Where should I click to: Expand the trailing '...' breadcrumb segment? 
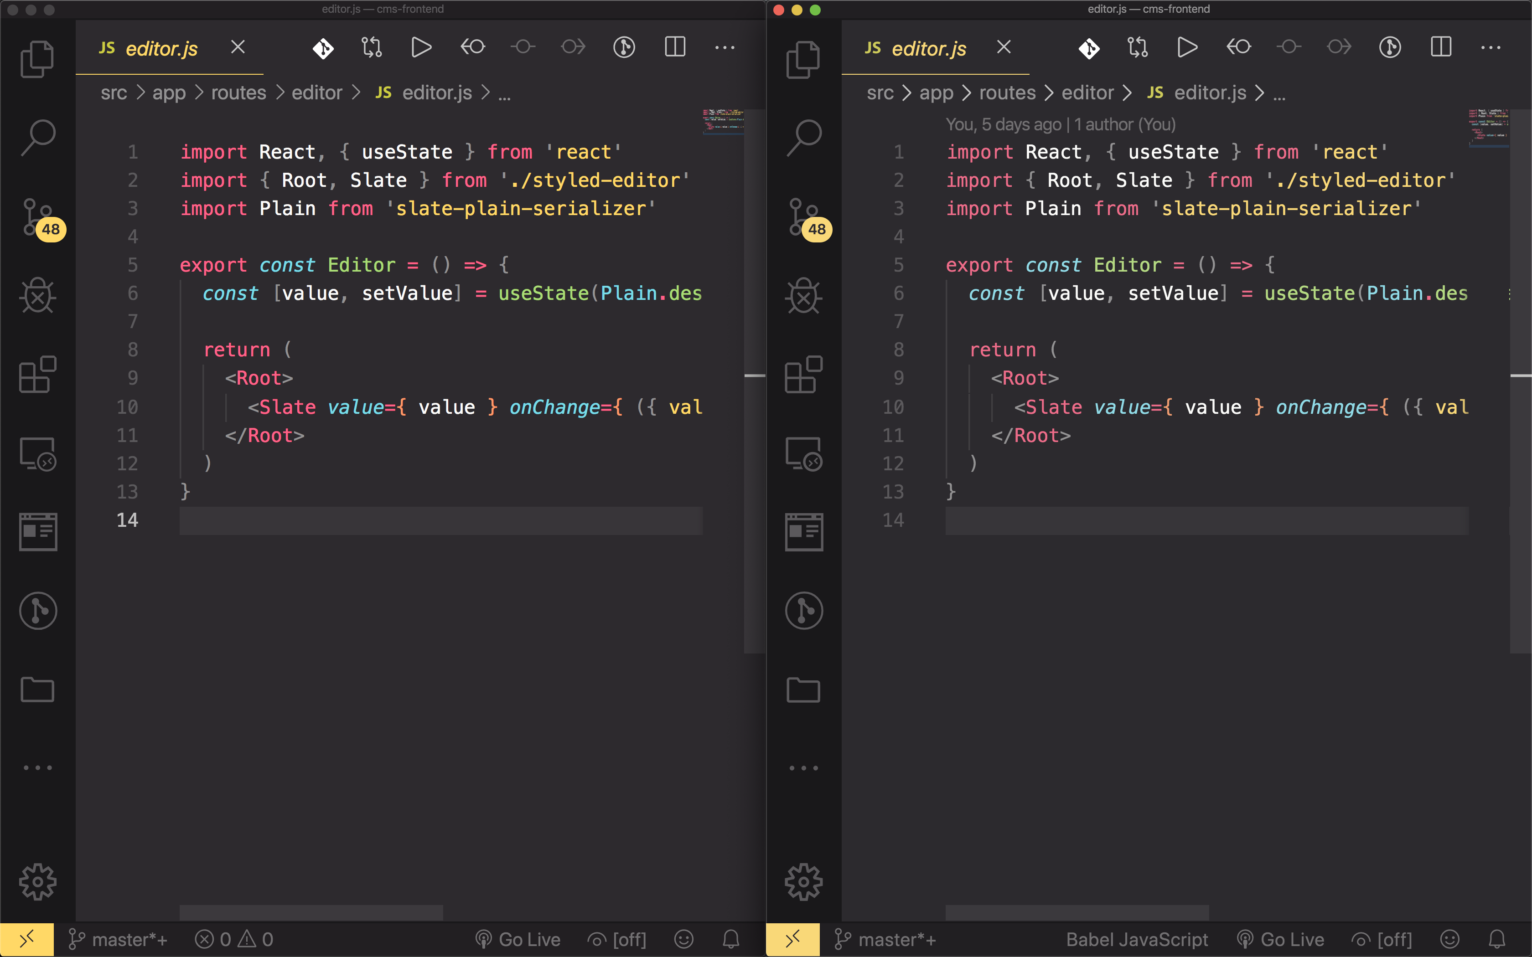click(505, 94)
